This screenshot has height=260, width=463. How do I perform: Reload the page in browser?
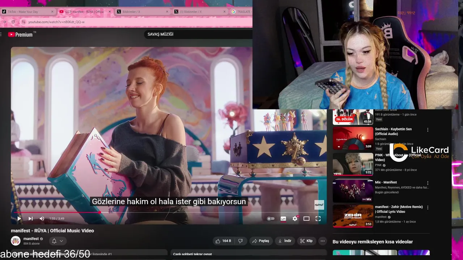click(x=13, y=22)
